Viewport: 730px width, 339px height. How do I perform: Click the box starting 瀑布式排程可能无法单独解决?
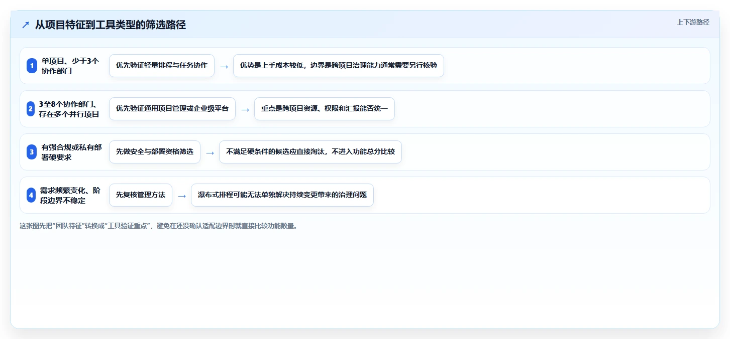pyautogui.click(x=282, y=195)
